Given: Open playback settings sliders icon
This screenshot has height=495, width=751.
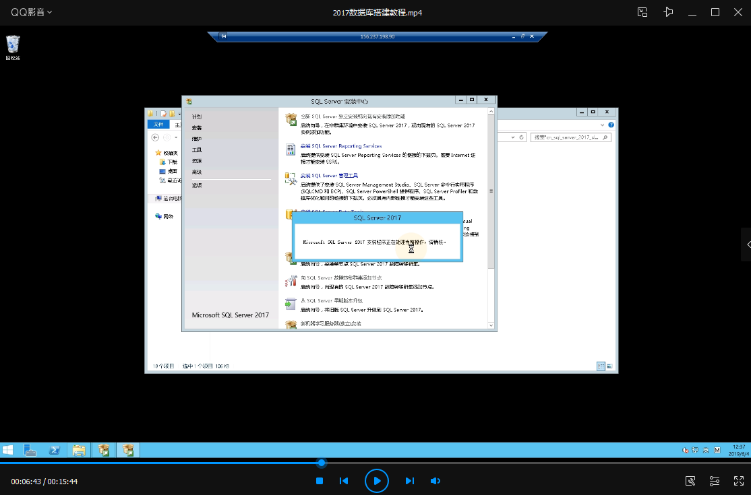Looking at the screenshot, I should pyautogui.click(x=714, y=481).
